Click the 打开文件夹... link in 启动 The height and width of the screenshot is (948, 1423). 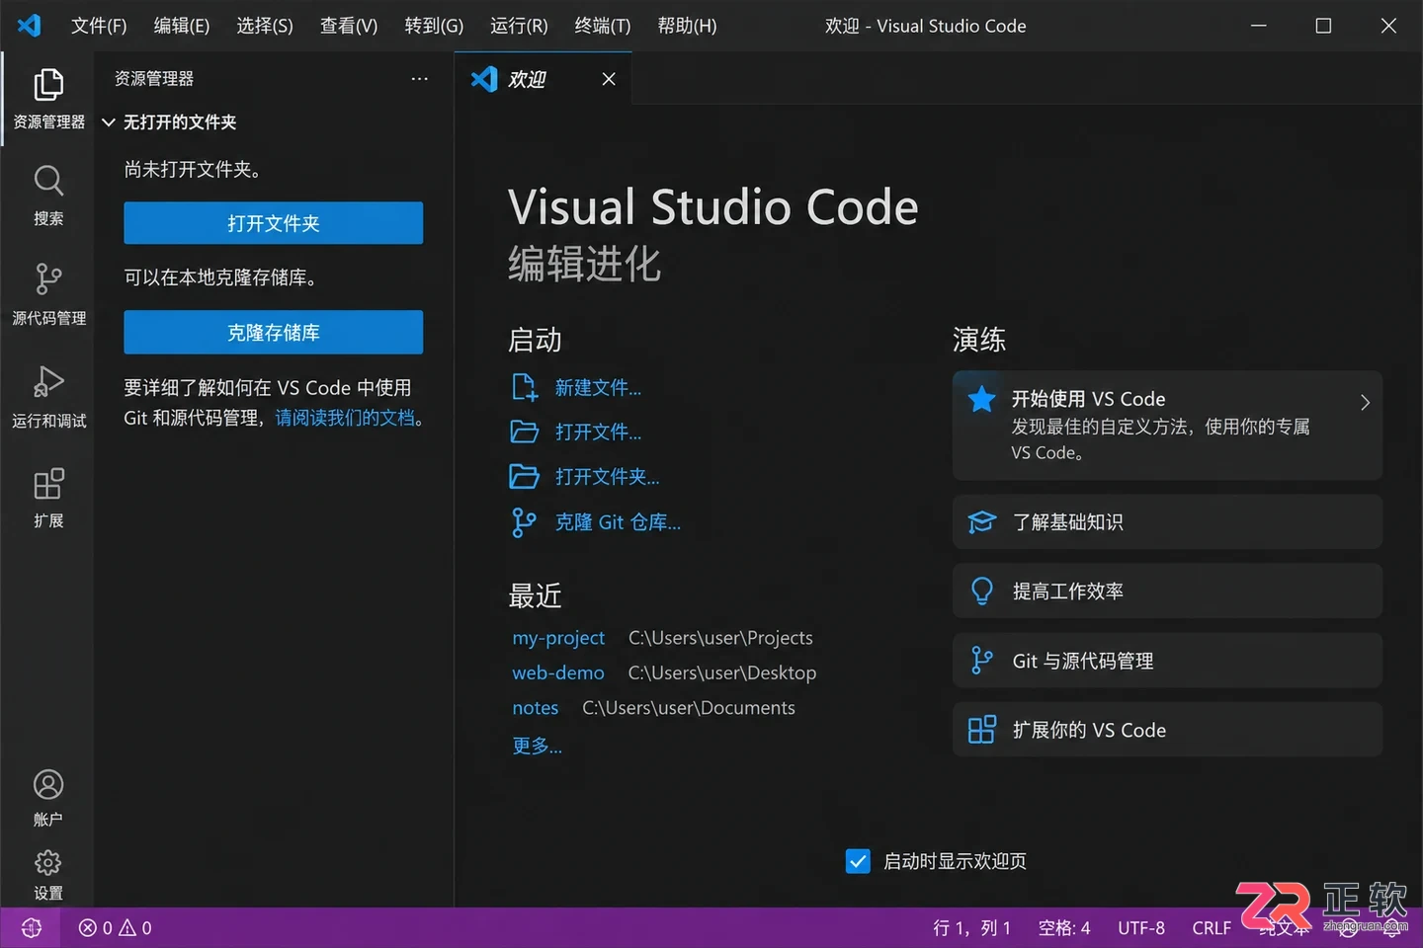[x=607, y=477]
